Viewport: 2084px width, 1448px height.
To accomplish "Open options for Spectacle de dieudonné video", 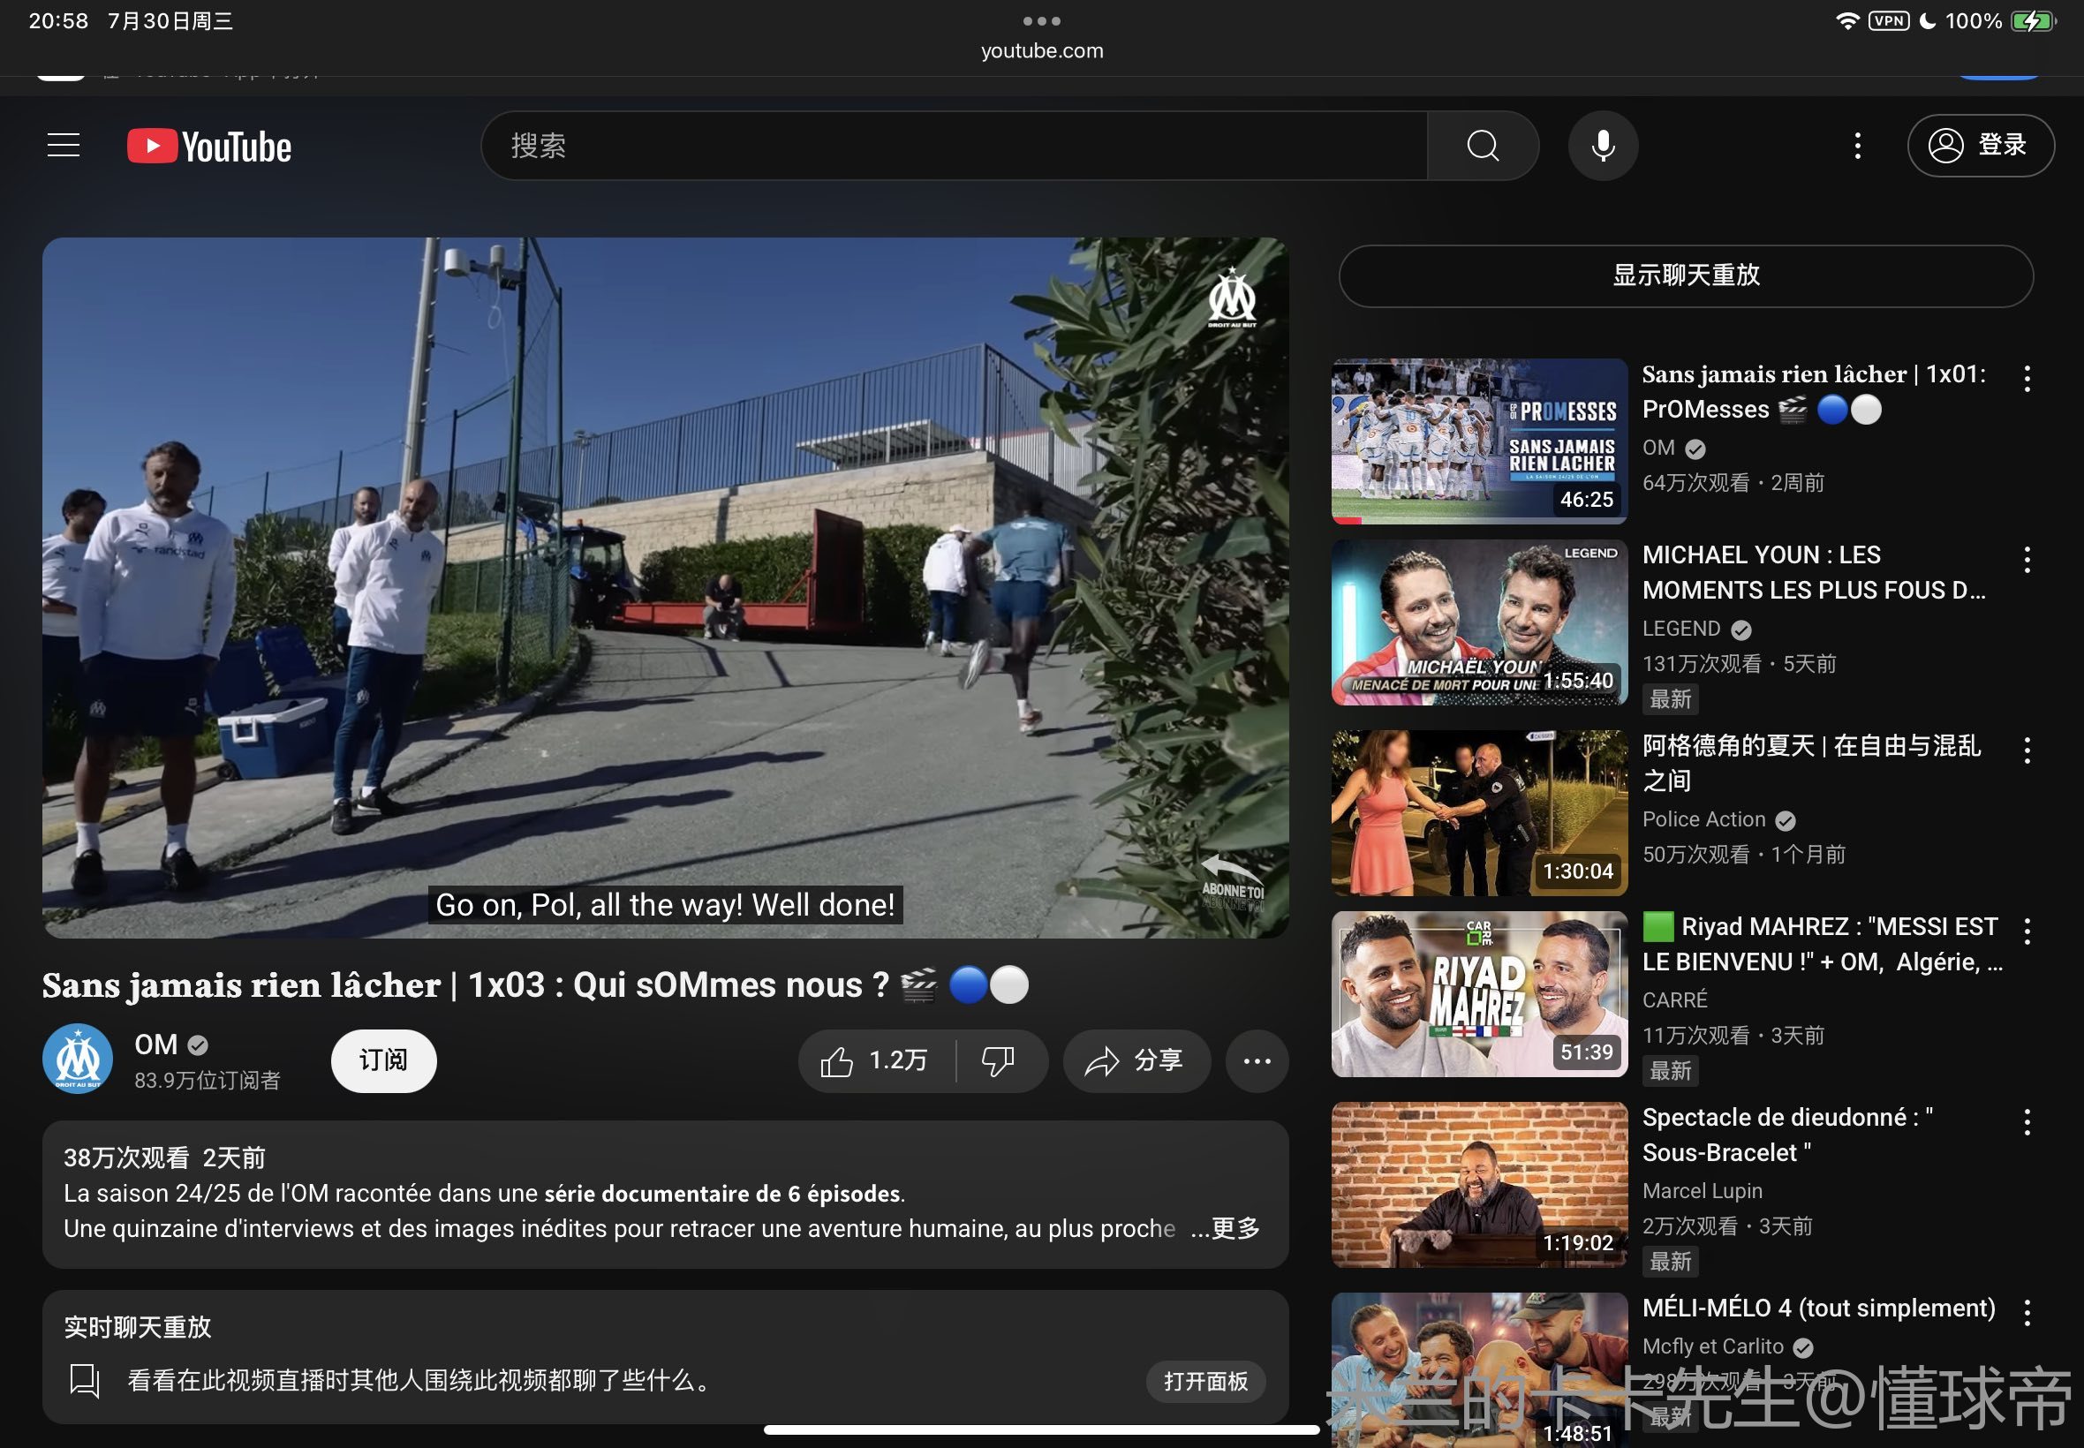I will (x=2027, y=1121).
